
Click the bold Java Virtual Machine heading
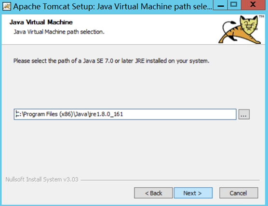tap(41, 22)
